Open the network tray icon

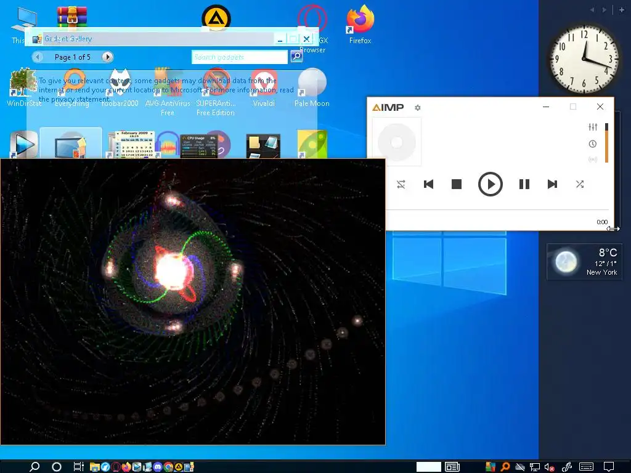click(x=534, y=467)
